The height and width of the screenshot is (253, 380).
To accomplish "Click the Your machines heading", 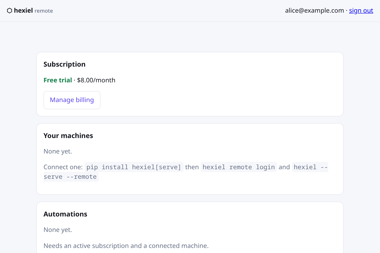I will point(68,135).
